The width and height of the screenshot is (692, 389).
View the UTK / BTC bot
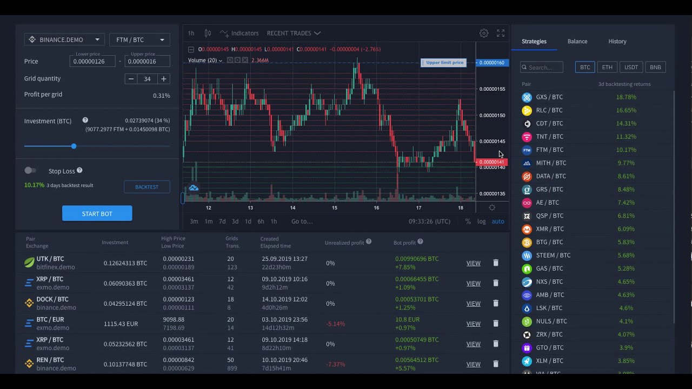(x=474, y=263)
